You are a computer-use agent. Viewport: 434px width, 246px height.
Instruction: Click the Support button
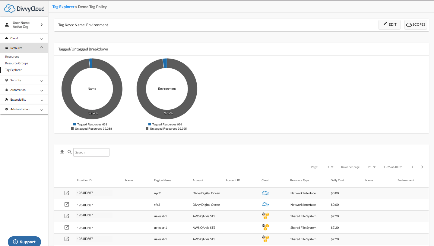tap(24, 242)
